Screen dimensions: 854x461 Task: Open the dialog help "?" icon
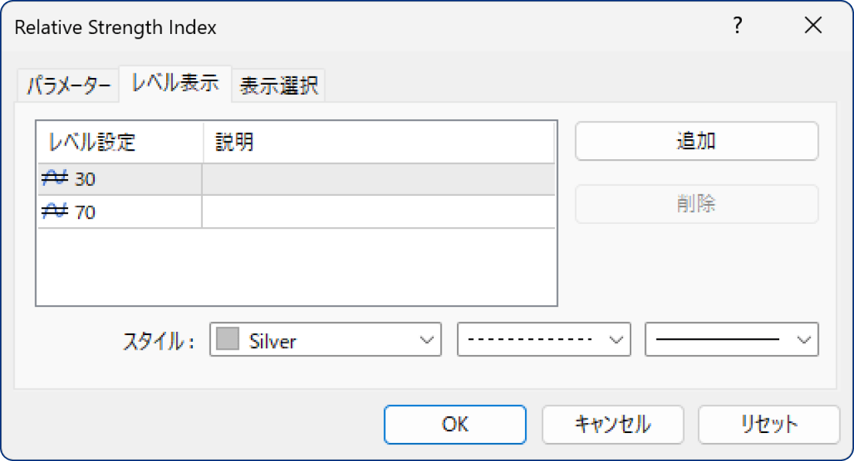tap(737, 25)
